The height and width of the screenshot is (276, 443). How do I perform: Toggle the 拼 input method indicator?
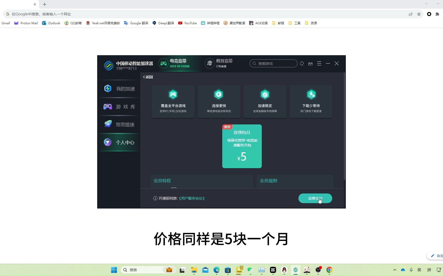click(429, 270)
